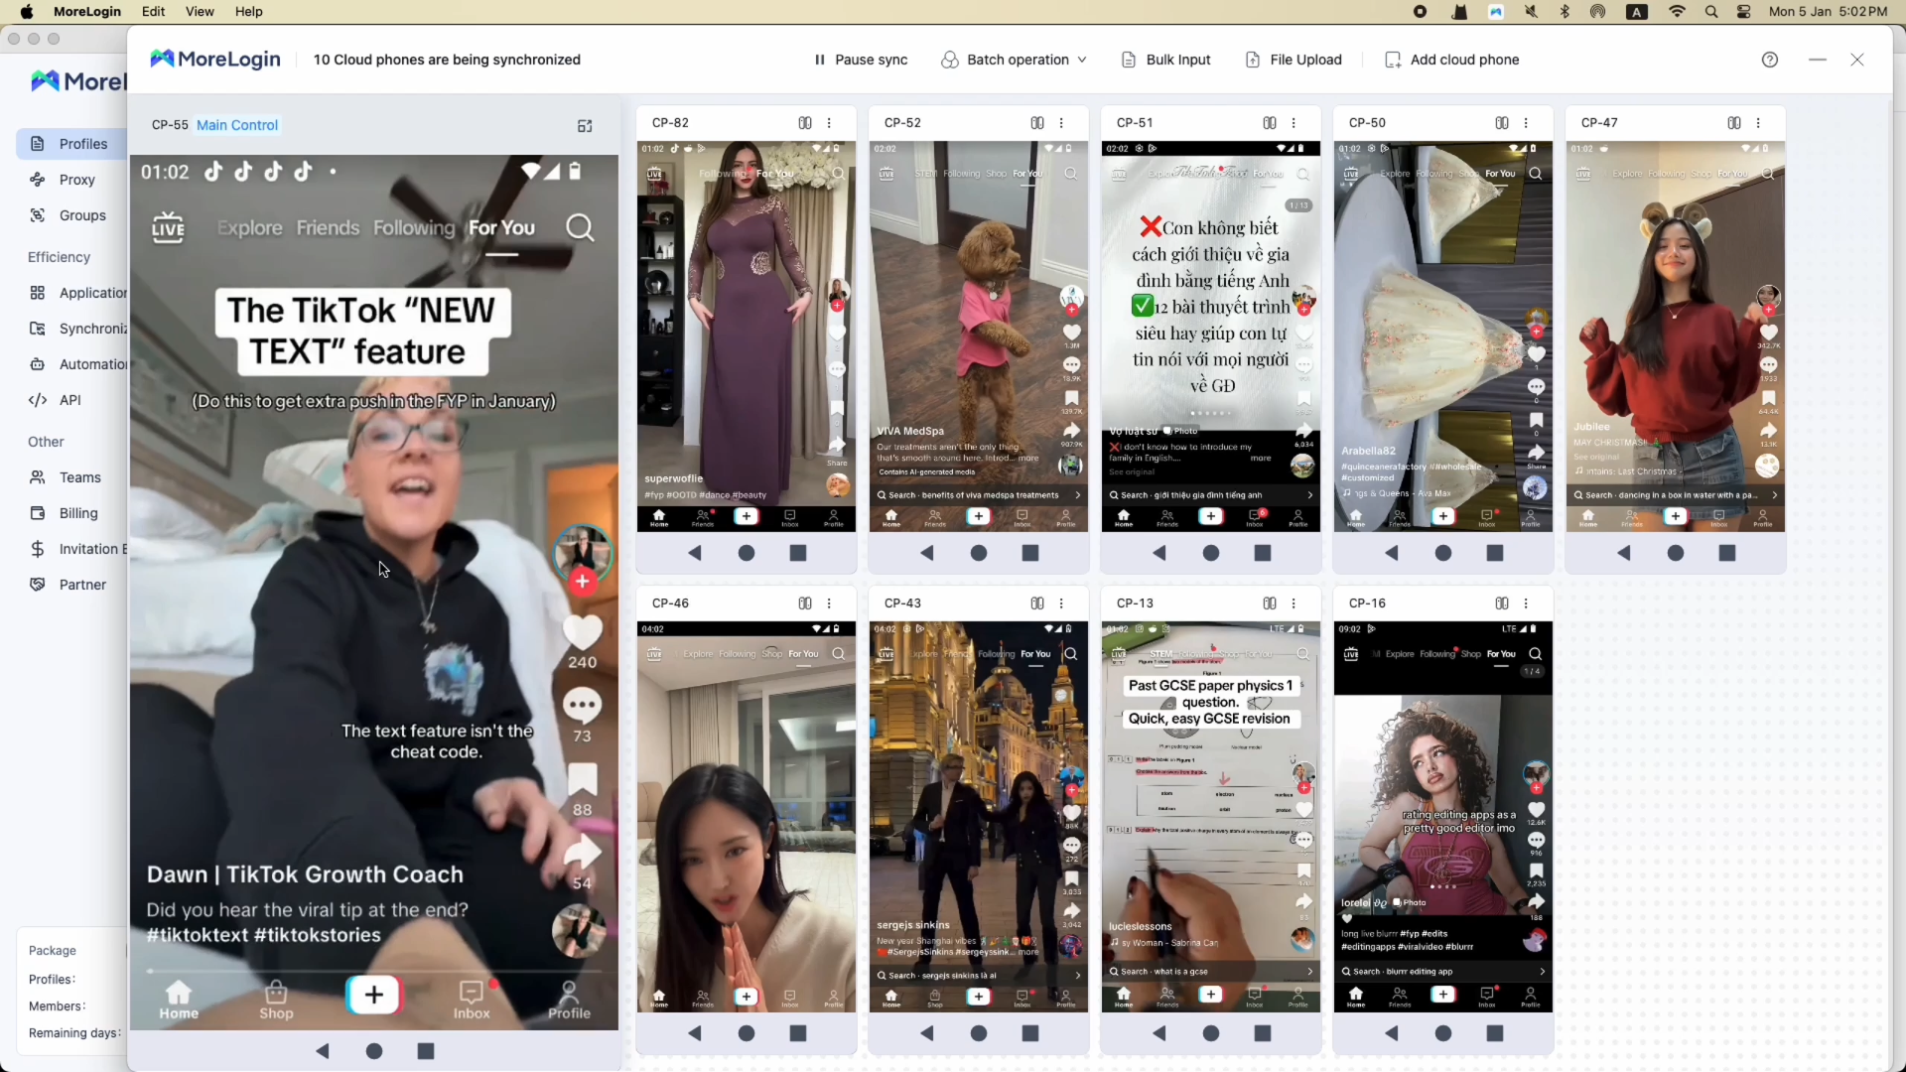The width and height of the screenshot is (1906, 1072).
Task: Open help question mark icon
Action: point(1769,60)
